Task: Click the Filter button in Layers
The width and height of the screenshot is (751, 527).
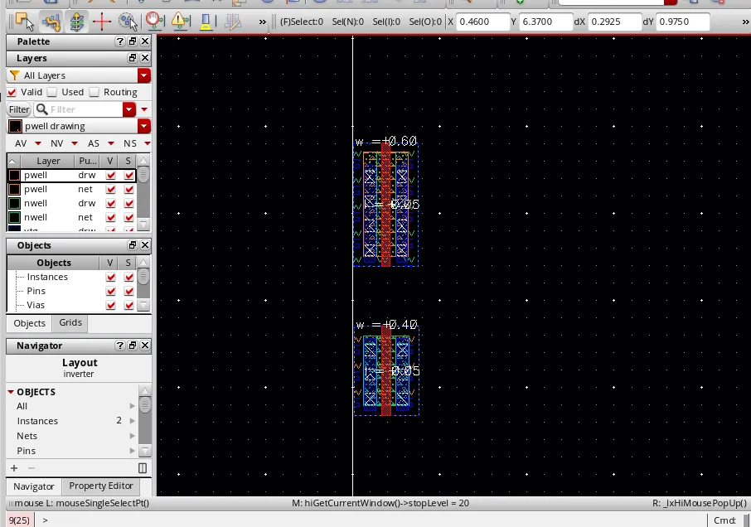Action: click(19, 109)
